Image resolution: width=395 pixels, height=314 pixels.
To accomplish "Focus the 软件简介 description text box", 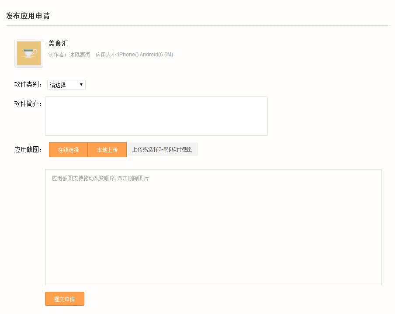I will tap(156, 116).
